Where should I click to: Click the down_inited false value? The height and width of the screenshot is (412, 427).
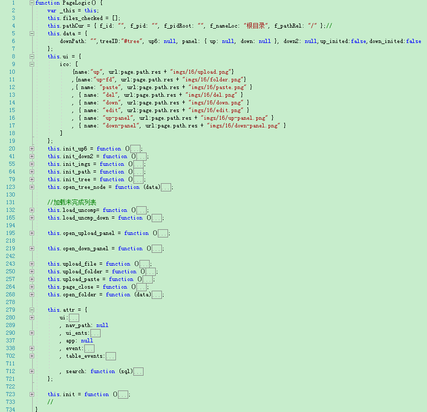click(x=414, y=41)
